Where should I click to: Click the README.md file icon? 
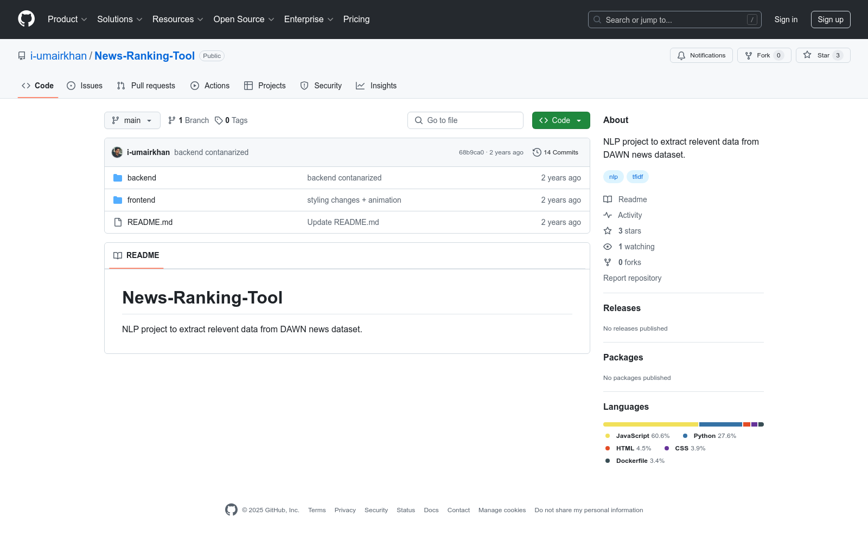click(118, 222)
